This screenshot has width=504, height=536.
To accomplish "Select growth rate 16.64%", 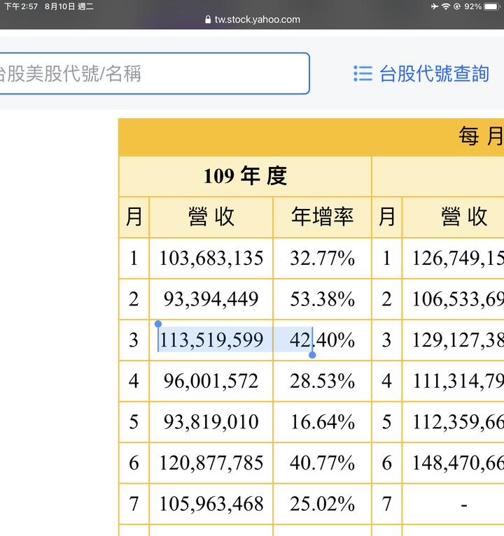I will [322, 422].
